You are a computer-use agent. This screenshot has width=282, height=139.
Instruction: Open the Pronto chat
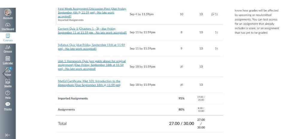8,106
